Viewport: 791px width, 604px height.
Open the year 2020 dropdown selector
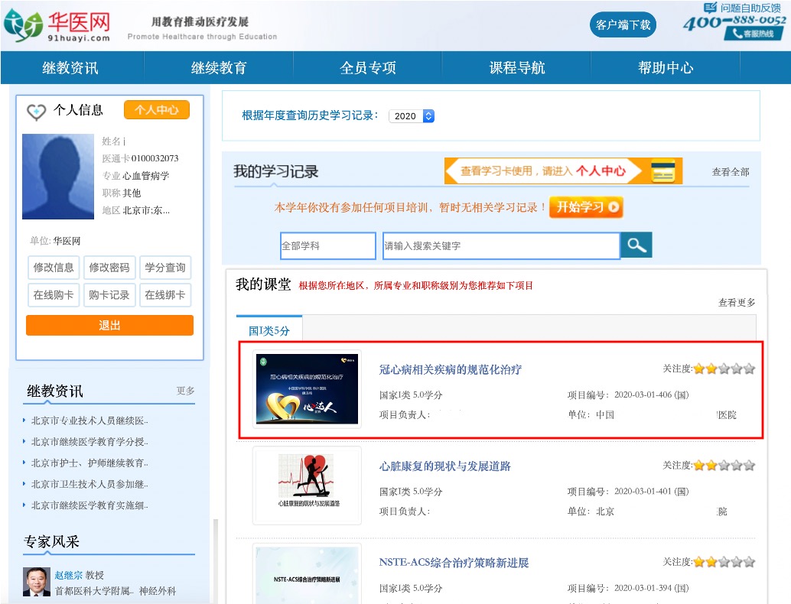412,116
